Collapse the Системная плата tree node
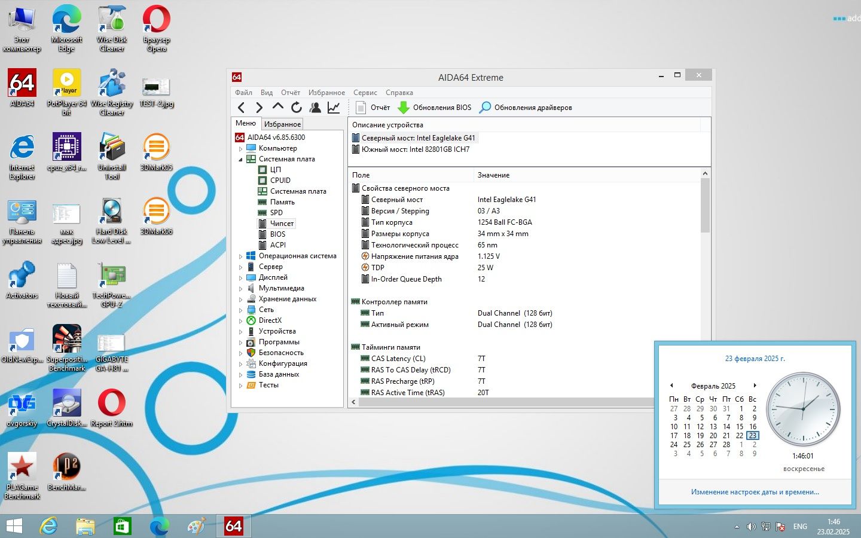The width and height of the screenshot is (861, 538). tap(241, 159)
